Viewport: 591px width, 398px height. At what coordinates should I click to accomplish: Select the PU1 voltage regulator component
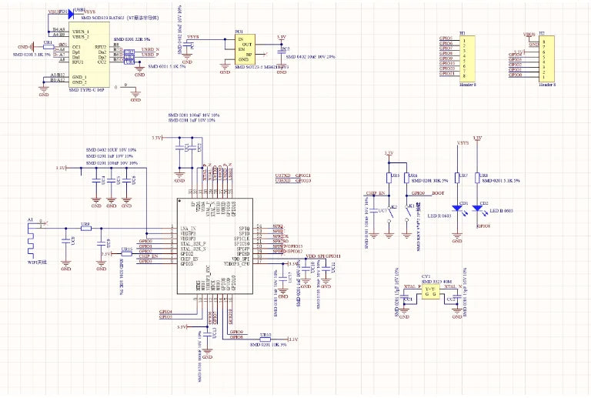pyautogui.click(x=249, y=49)
